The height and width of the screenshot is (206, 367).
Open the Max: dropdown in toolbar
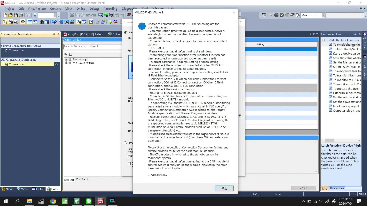click(x=323, y=15)
